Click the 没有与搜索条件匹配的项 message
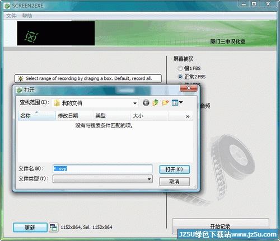Image resolution: width=280 pixels, height=241 pixels. point(104,125)
